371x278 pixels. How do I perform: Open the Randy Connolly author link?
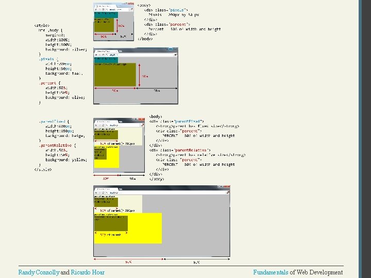pyautogui.click(x=39, y=272)
